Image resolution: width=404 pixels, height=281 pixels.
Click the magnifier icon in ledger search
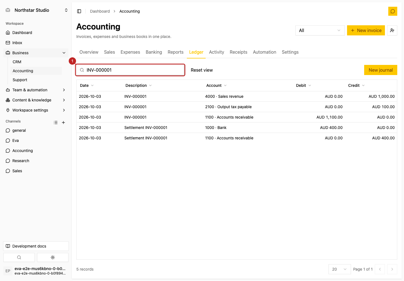tap(82, 70)
